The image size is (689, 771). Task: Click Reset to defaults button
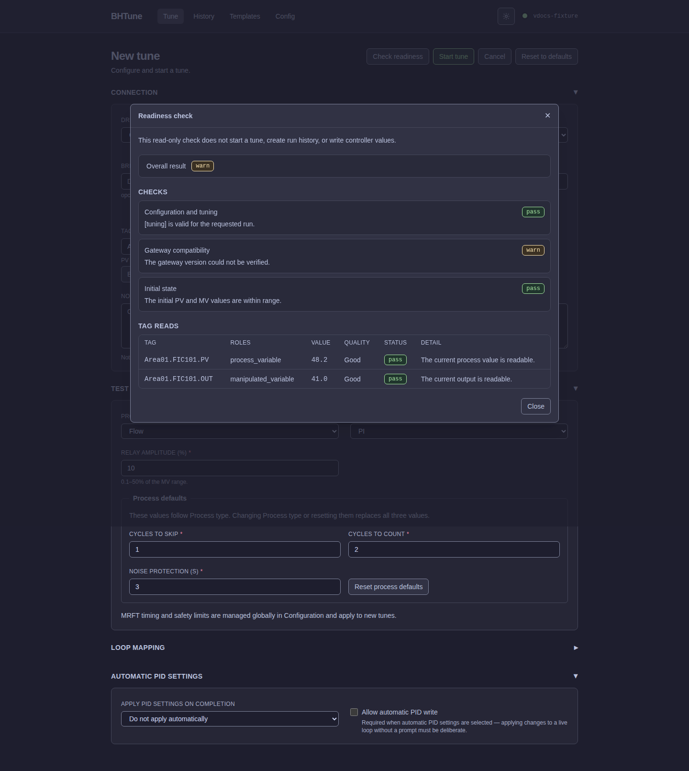tap(546, 56)
